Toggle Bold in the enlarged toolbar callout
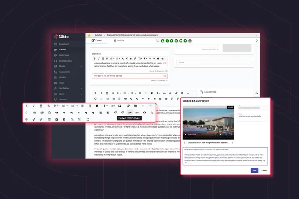 pos(26,106)
